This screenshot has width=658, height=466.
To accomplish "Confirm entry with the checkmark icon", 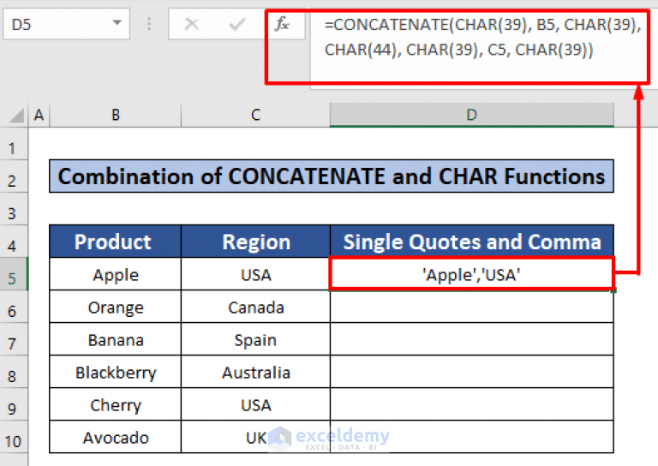I will click(x=236, y=24).
